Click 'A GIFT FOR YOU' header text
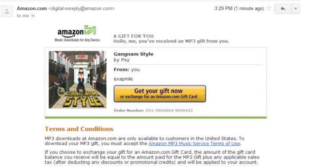 click(133, 36)
